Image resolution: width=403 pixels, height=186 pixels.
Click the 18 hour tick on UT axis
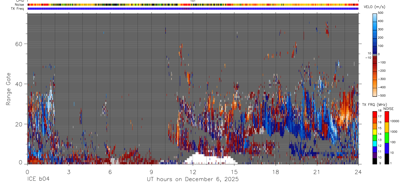tap(276, 172)
